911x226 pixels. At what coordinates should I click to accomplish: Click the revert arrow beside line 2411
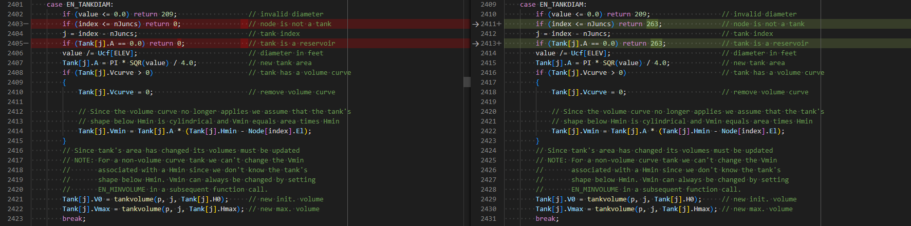point(475,24)
